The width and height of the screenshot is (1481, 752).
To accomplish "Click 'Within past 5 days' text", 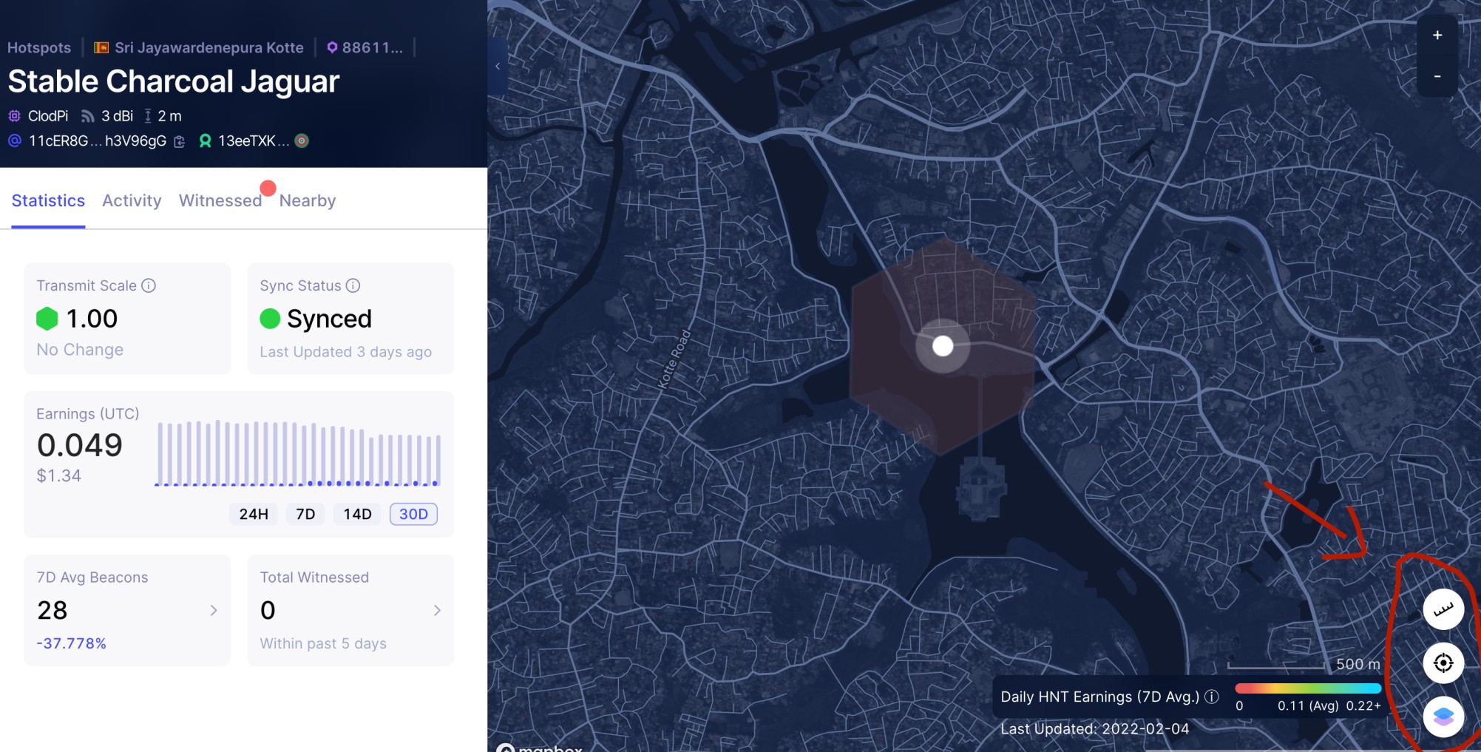I will [x=323, y=643].
